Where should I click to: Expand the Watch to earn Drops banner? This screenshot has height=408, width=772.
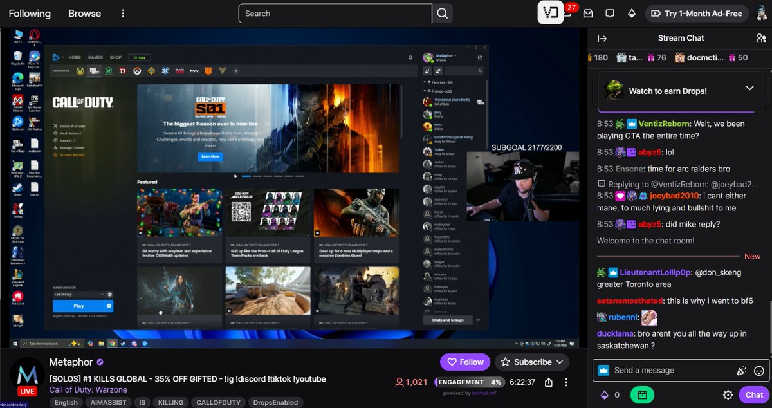[x=749, y=88]
